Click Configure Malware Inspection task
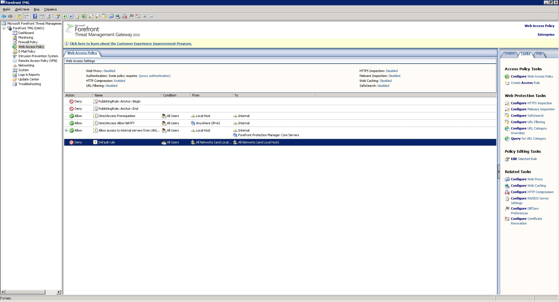 click(533, 109)
